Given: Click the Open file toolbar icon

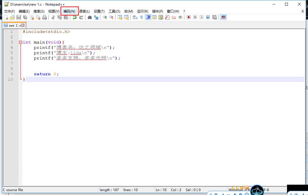Looking at the screenshot, I should coord(12,18).
